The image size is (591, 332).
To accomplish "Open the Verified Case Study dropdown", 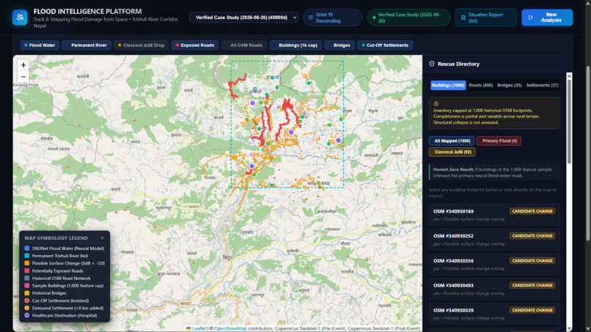I will (244, 18).
